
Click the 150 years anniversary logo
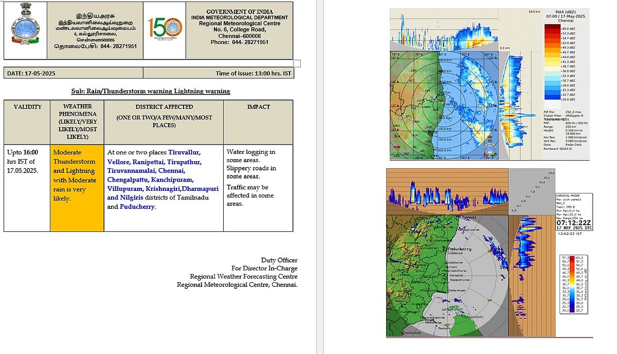click(x=165, y=30)
